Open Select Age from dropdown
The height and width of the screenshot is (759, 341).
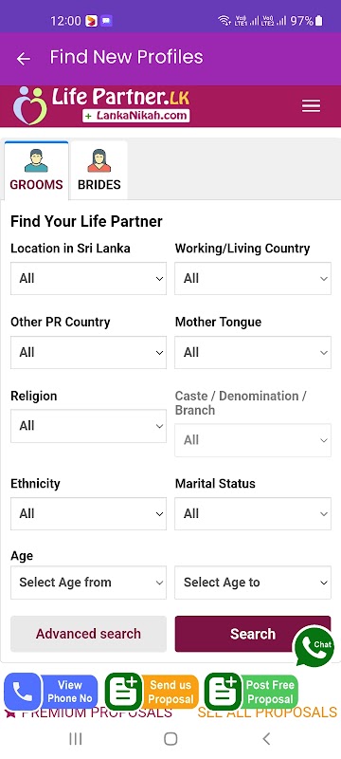tap(88, 583)
